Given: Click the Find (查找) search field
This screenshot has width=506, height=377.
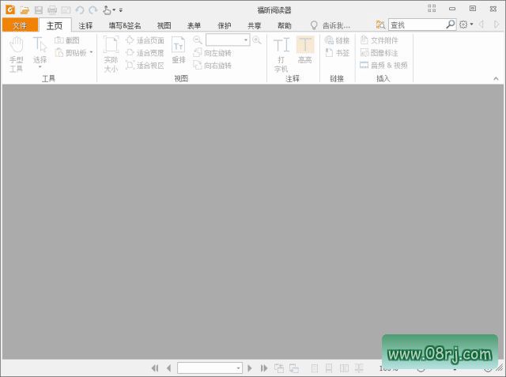Looking at the screenshot, I should [417, 25].
